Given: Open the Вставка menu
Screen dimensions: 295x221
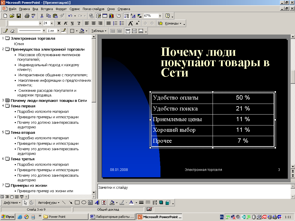Looking at the screenshot, I should coord(47,9).
